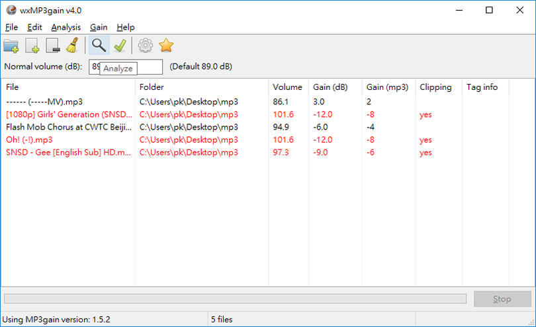Sort list by Volume column header
This screenshot has height=327, width=536.
(287, 87)
